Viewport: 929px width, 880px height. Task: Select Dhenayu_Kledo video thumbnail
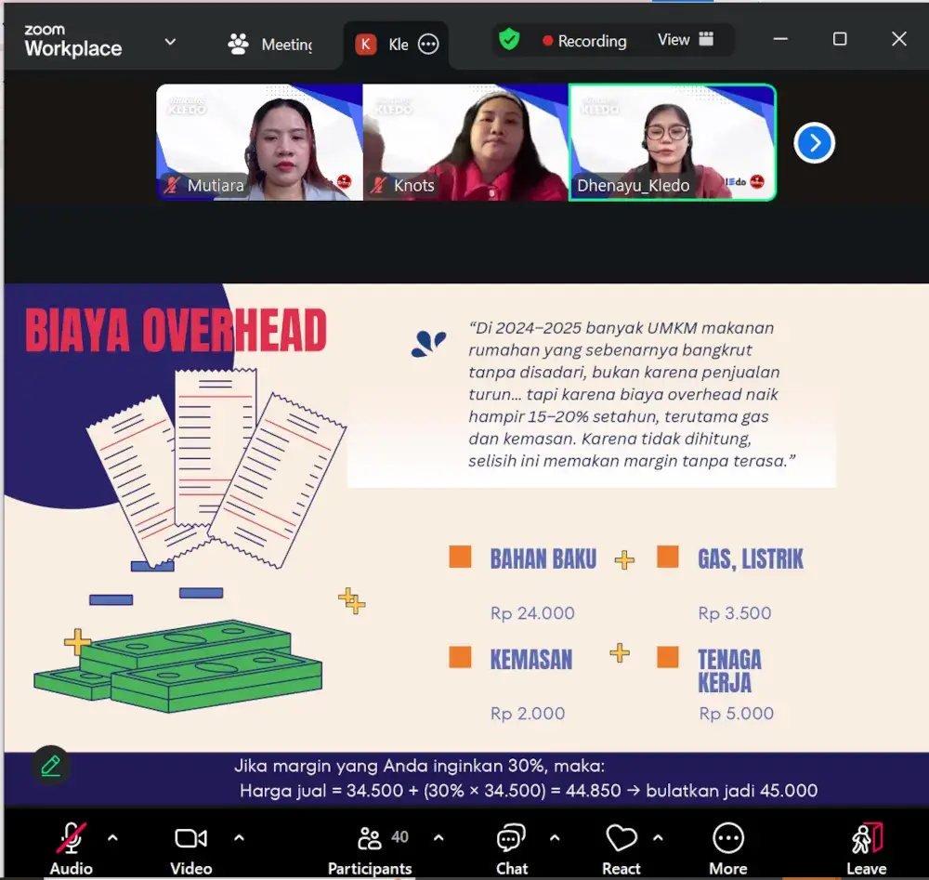click(672, 142)
